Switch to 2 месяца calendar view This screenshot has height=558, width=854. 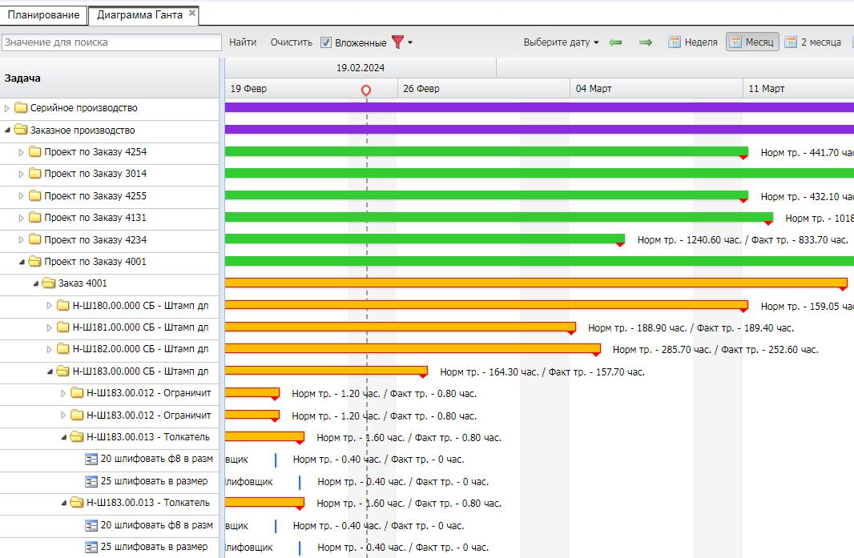tap(814, 42)
